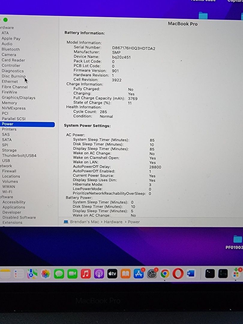Select SAS in the sidebar

6,134
